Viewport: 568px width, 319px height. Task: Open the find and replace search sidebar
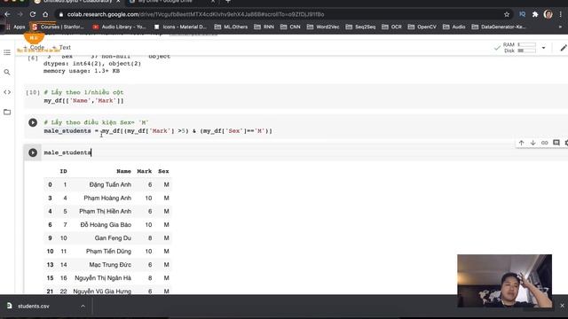point(7,73)
